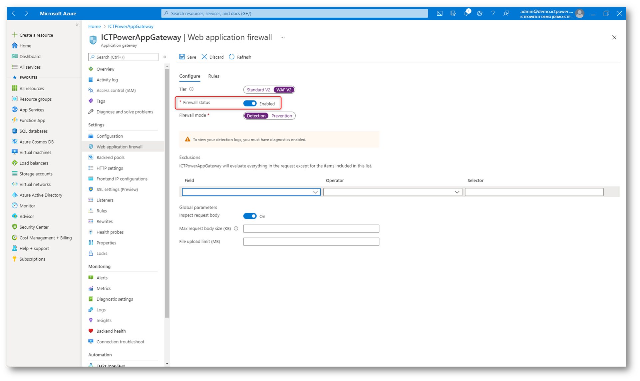
Task: Click the Security Center shield icon
Action: pos(15,227)
